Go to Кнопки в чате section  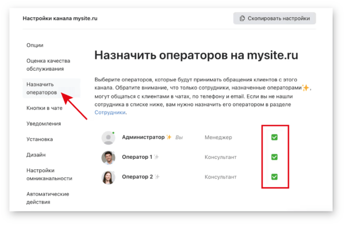[44, 108]
